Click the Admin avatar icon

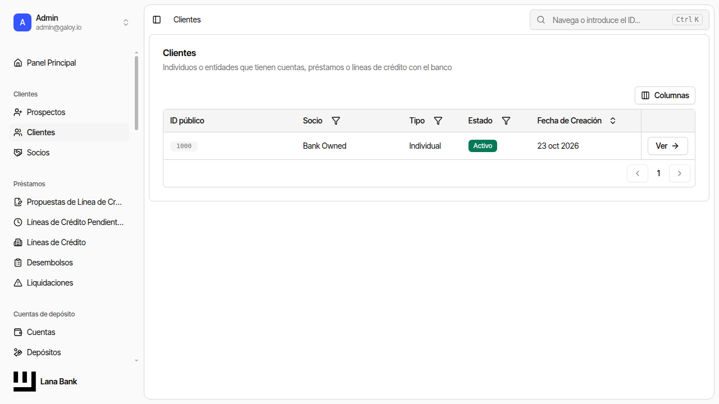click(22, 22)
